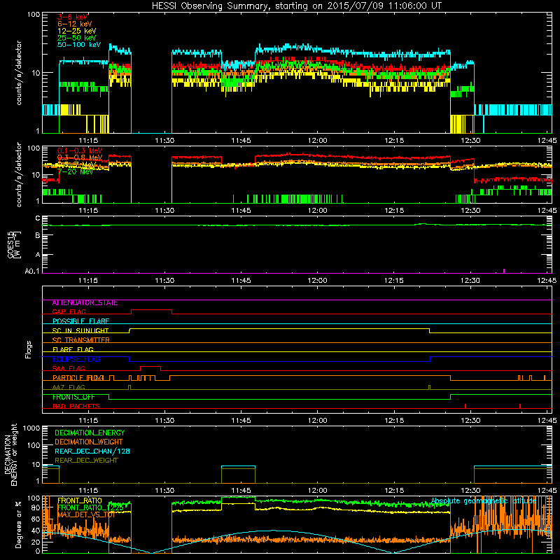Click the 'HESSI Observing Summary' plot title
Screen dimensions: 560x560
tap(296, 6)
